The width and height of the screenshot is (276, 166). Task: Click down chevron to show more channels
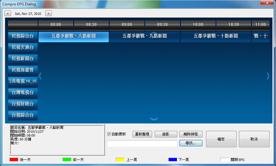[x=154, y=119]
